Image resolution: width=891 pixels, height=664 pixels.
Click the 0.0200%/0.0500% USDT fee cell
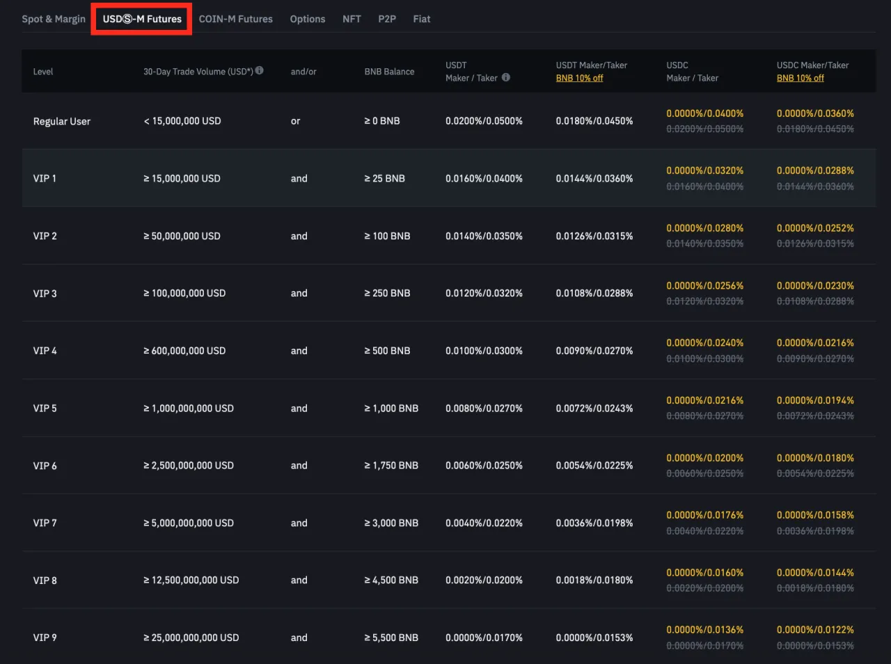click(x=484, y=121)
